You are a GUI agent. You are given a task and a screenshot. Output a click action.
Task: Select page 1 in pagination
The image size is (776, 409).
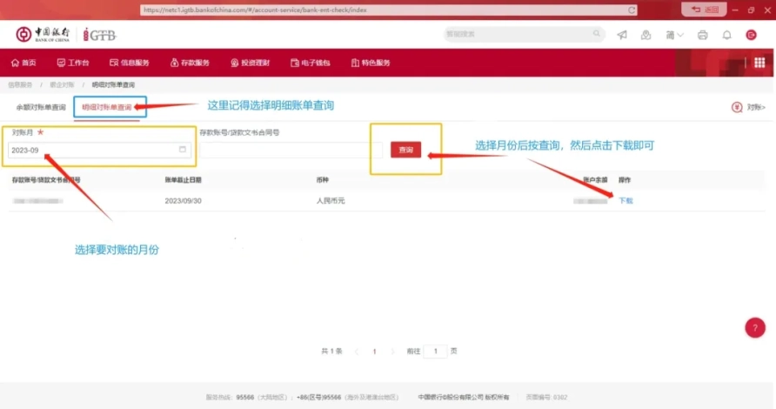pos(375,352)
